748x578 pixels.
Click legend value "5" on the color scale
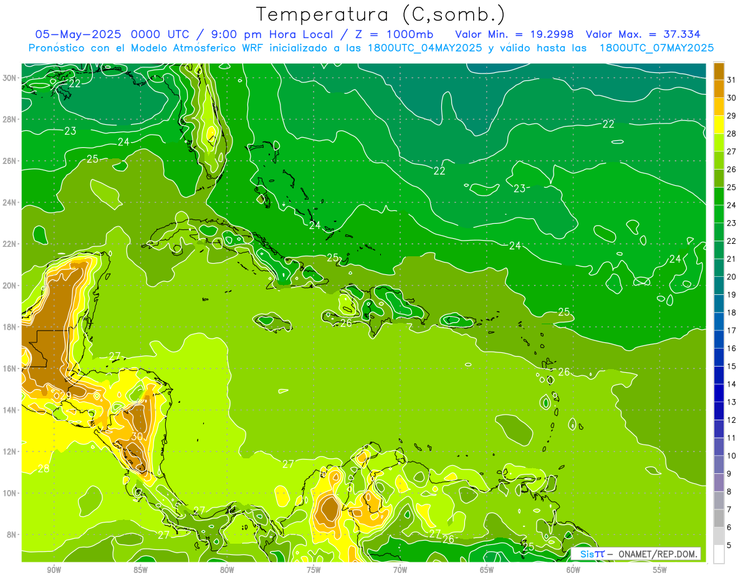coord(729,546)
